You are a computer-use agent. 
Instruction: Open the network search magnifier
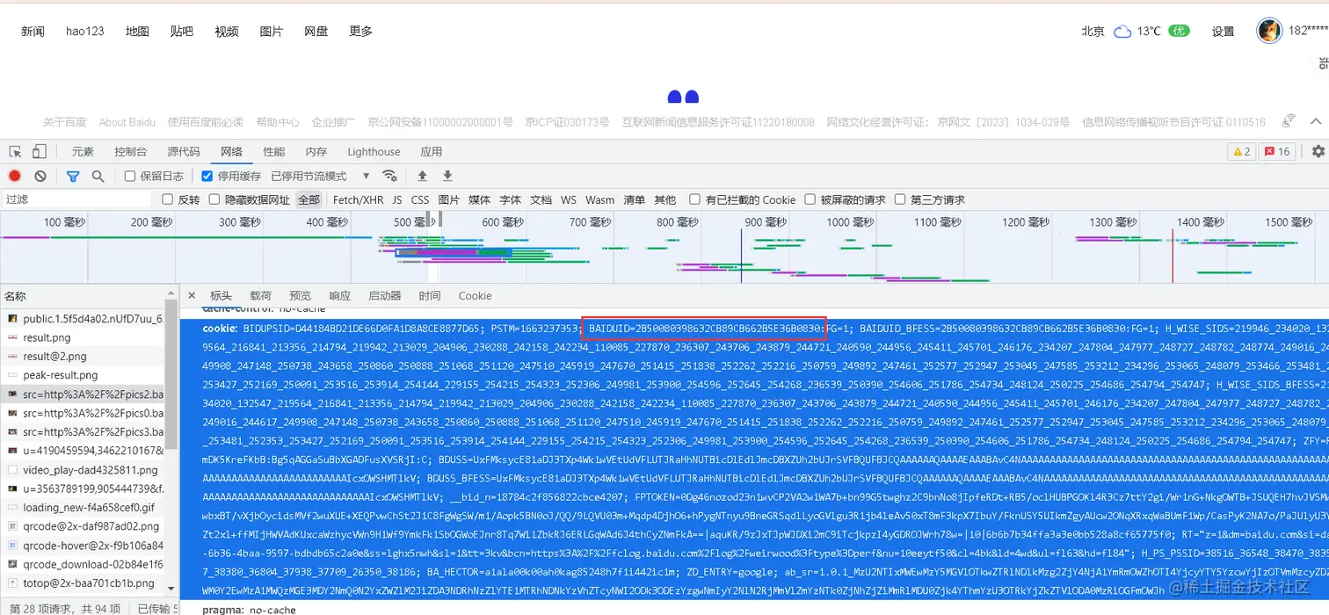(x=98, y=176)
